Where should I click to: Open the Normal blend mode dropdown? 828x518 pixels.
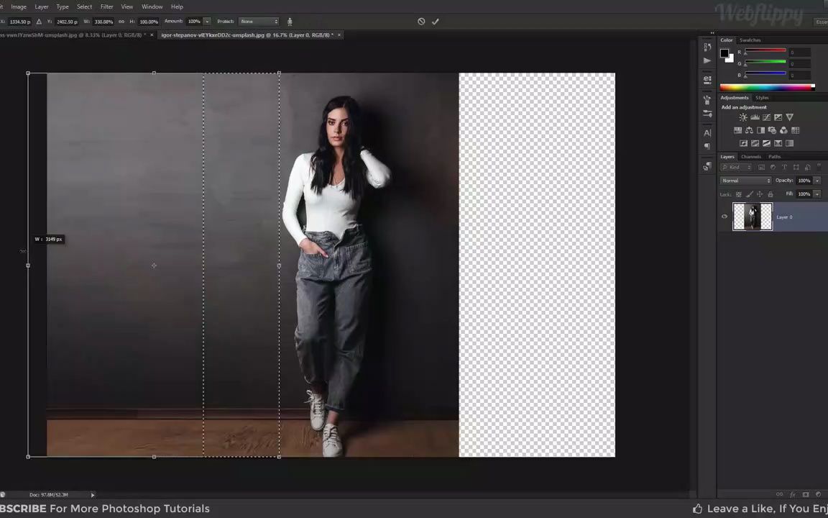pos(745,181)
